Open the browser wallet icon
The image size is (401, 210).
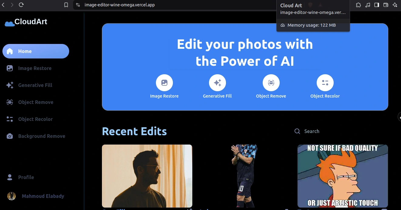pyautogui.click(x=386, y=5)
